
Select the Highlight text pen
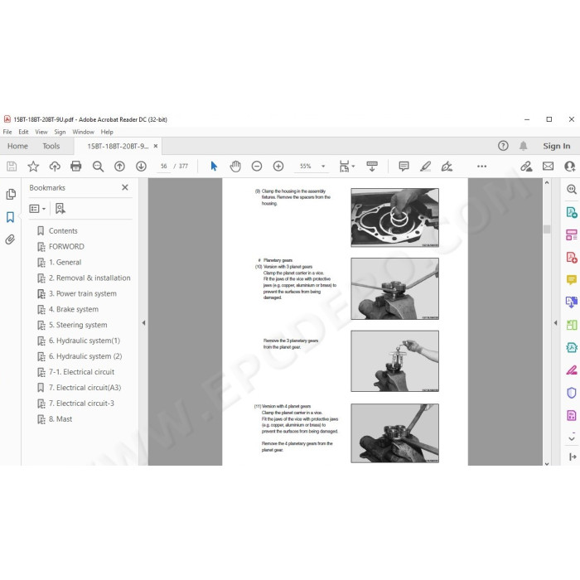(x=425, y=167)
